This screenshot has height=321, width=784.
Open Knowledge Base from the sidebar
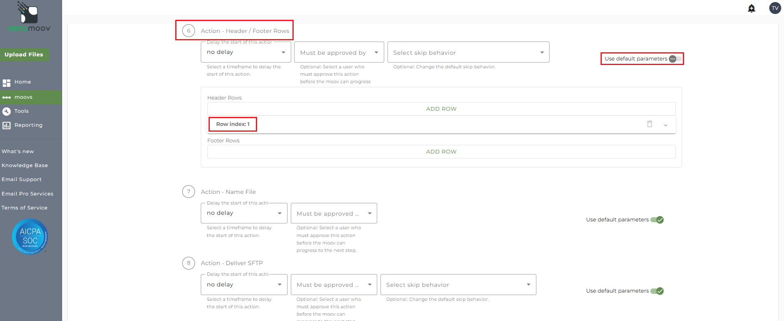[x=25, y=165]
